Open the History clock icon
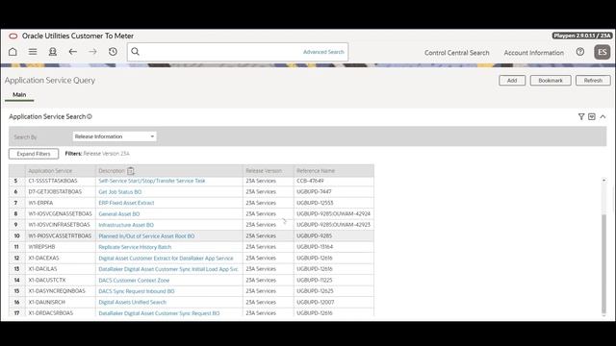Viewport: 616px width, 346px height. (113, 52)
